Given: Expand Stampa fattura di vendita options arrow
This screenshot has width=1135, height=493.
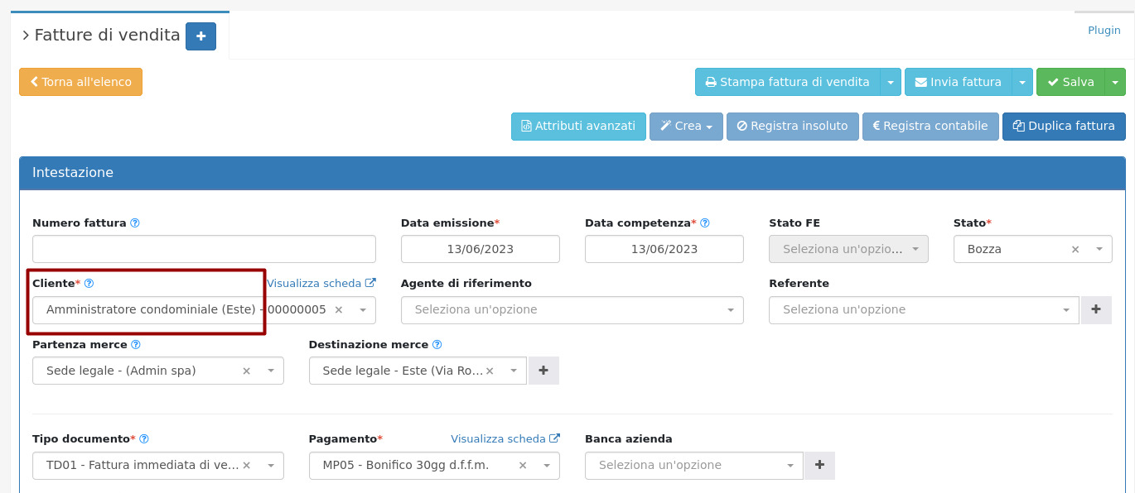Looking at the screenshot, I should pyautogui.click(x=890, y=83).
